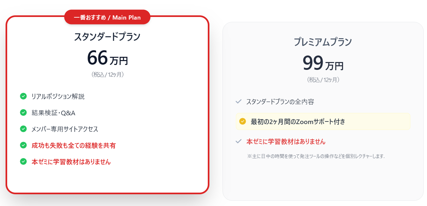427x206 pixels.
Task: Click yellow check icon beside Zoomサポート付き
Action: [x=242, y=121]
